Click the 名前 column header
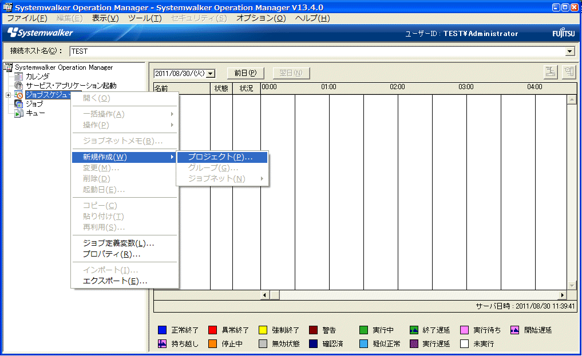This screenshot has width=582, height=356. (182, 89)
